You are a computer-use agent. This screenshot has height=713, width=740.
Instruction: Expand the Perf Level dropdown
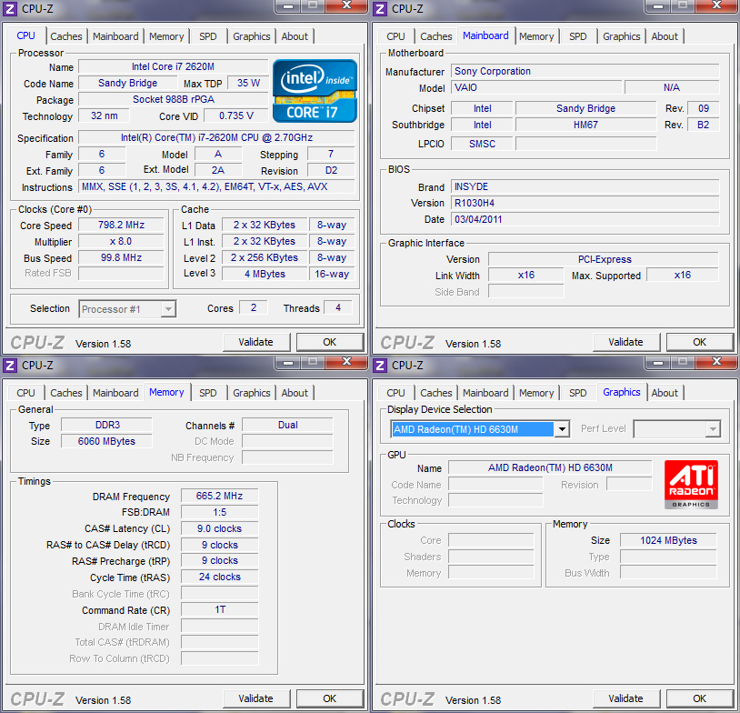pyautogui.click(x=713, y=429)
